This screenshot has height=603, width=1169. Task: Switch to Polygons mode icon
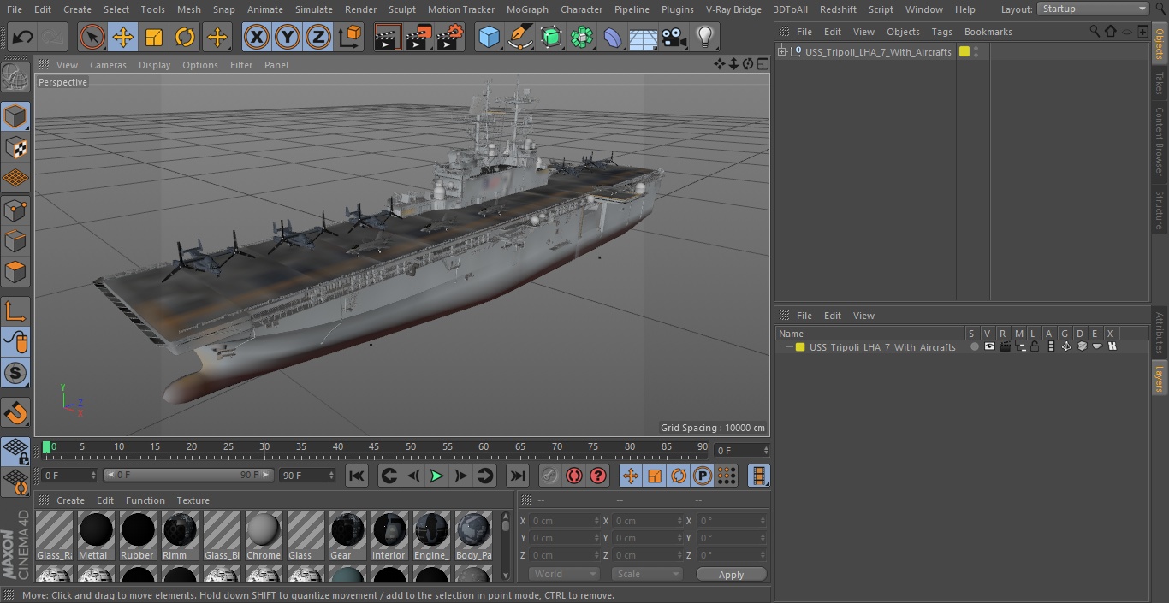click(x=15, y=272)
